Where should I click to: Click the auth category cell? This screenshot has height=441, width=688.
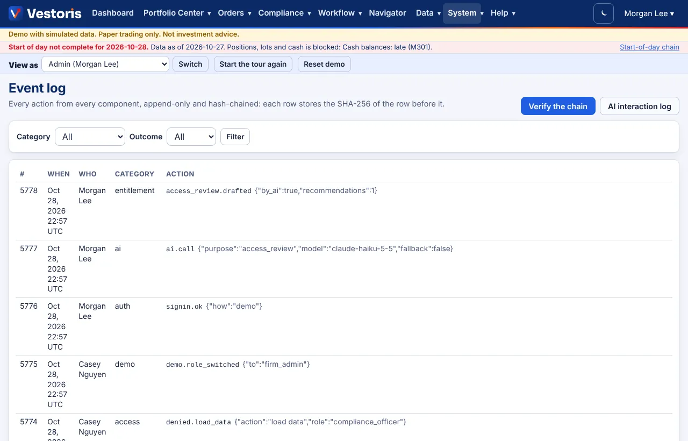click(x=123, y=306)
